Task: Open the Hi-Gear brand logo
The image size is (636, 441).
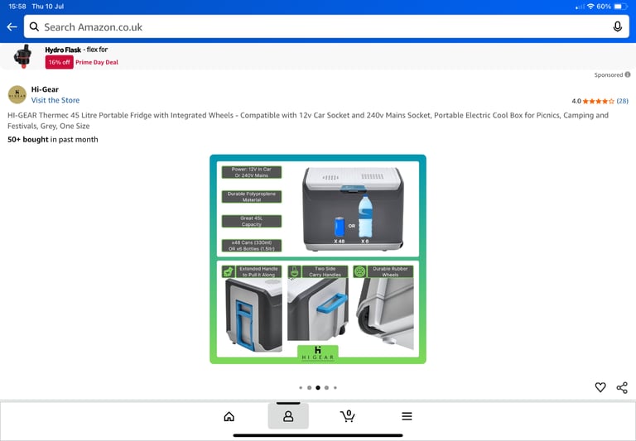Action: click(x=17, y=94)
